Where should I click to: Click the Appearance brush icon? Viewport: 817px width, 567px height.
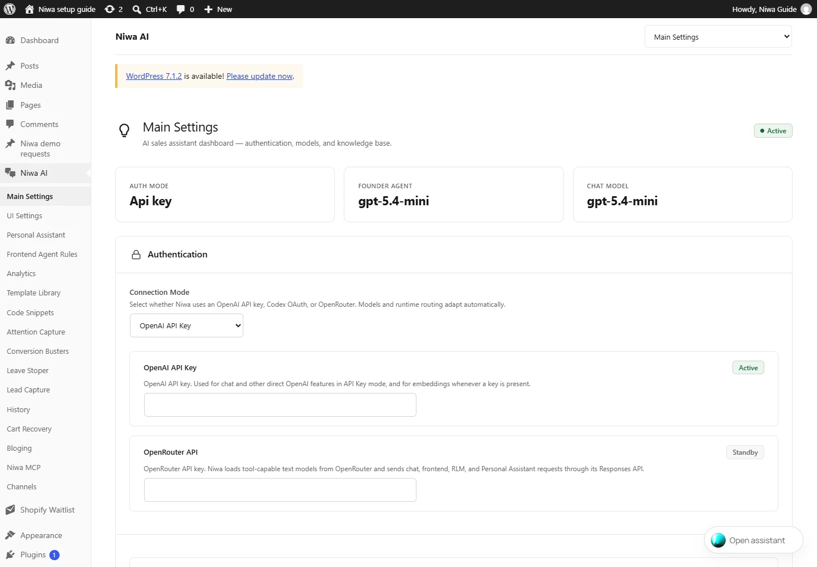pos(10,535)
